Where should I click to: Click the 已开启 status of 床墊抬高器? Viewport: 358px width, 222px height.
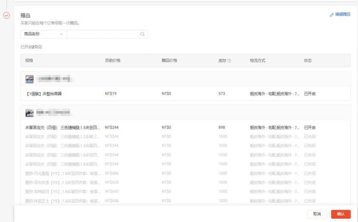point(310,94)
